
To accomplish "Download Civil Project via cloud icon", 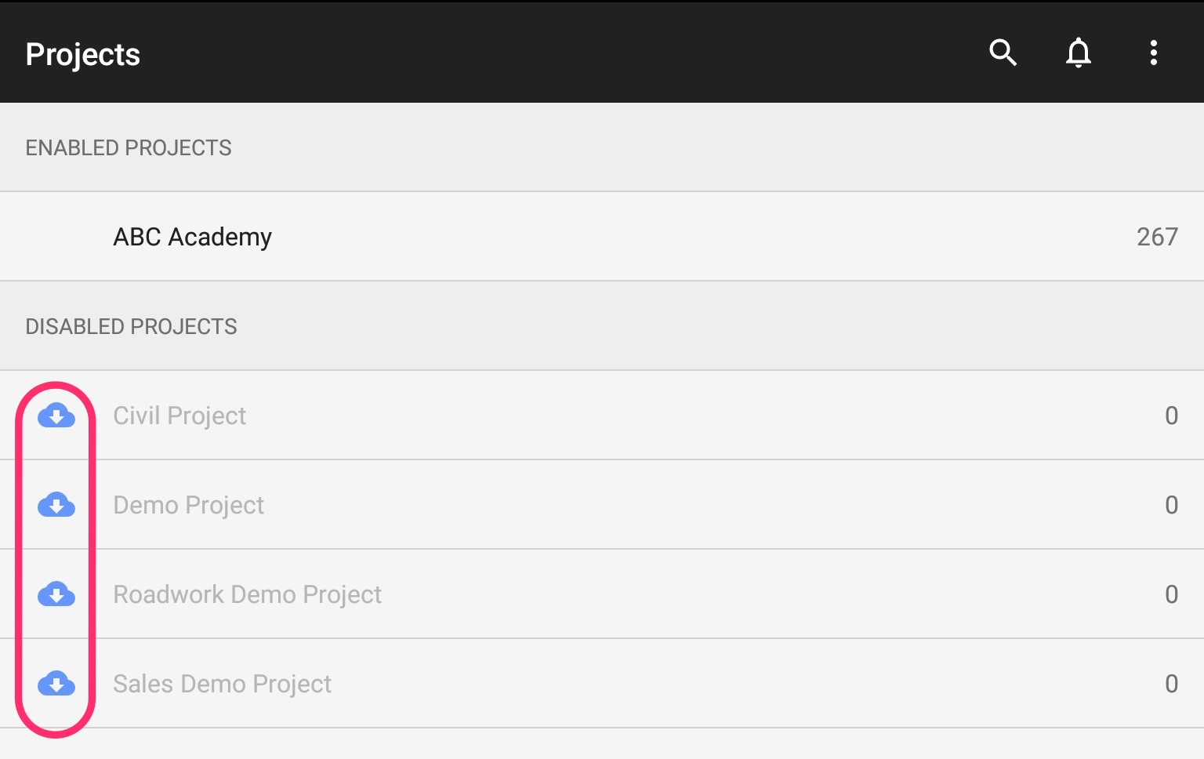I will [x=56, y=415].
